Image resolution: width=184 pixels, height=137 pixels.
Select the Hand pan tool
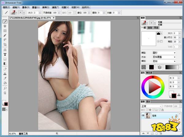point(5,93)
